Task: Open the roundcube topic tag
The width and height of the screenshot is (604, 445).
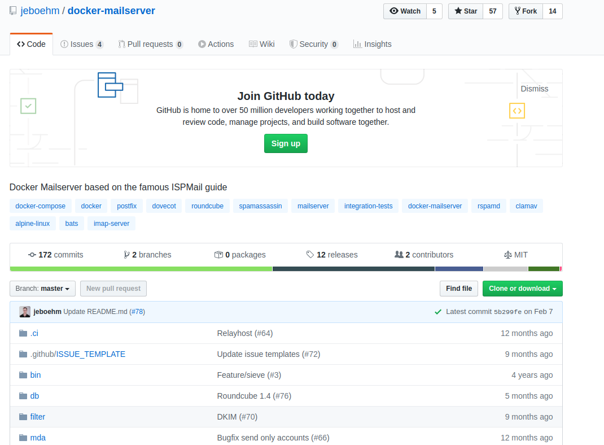Action: pyautogui.click(x=207, y=206)
